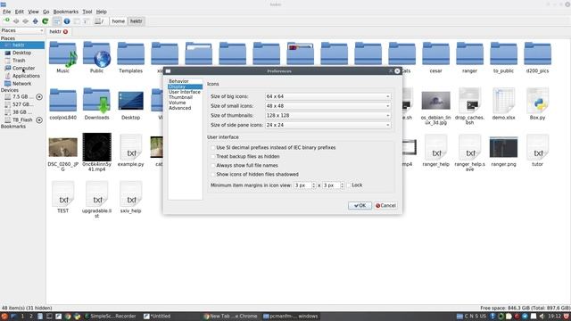Go forward using the toolbar forward arrow
The height and width of the screenshot is (321, 571).
26,21
